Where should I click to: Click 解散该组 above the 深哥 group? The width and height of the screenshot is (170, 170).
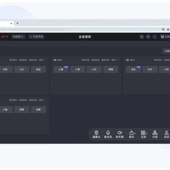[33, 100]
